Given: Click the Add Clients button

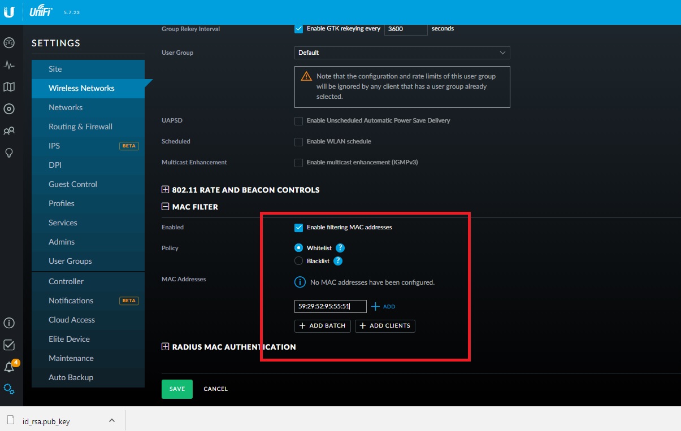Looking at the screenshot, I should pyautogui.click(x=385, y=326).
